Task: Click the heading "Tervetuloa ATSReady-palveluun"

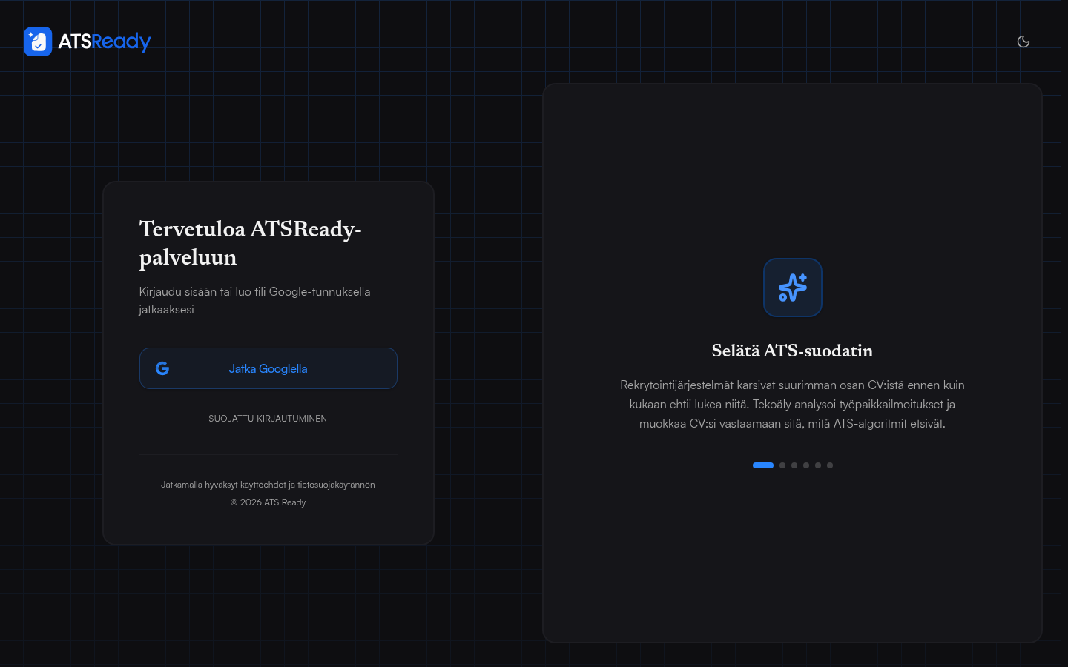Action: coord(251,243)
